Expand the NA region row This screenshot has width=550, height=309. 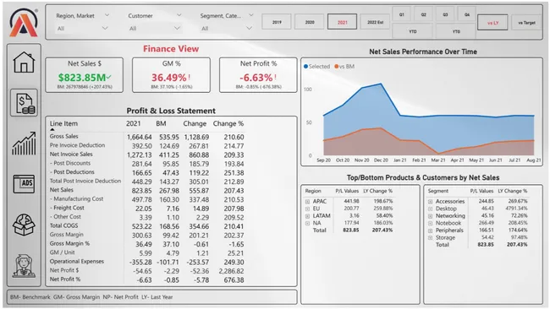pos(307,223)
